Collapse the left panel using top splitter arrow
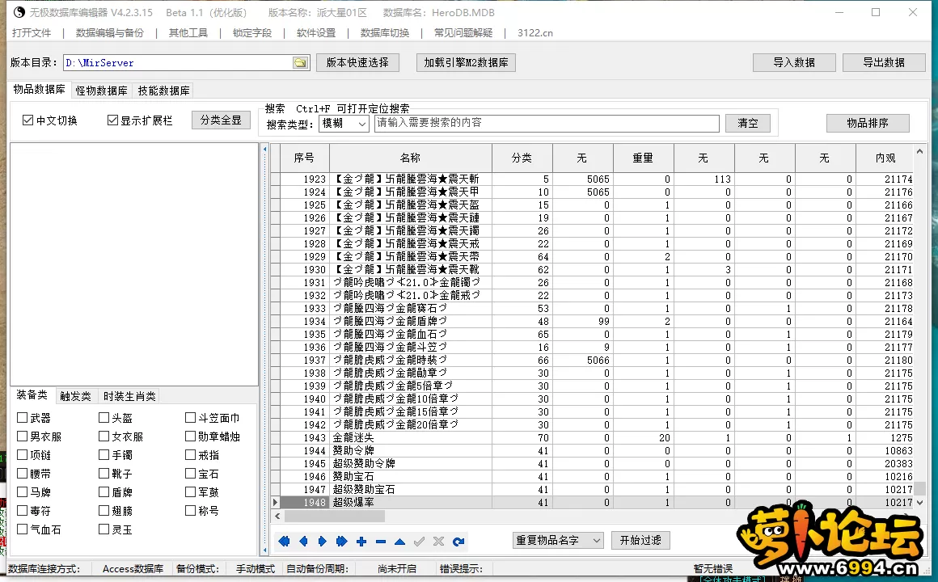 [265, 149]
